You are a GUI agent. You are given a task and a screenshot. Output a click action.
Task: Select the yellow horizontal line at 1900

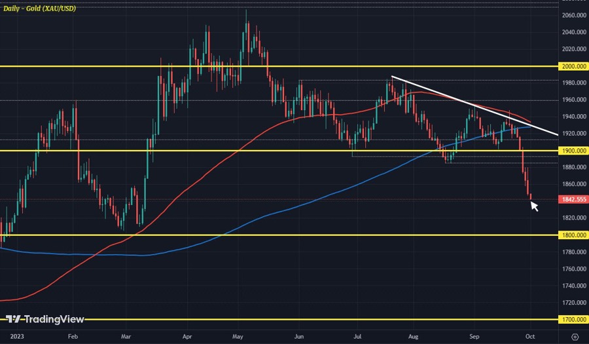click(x=278, y=151)
